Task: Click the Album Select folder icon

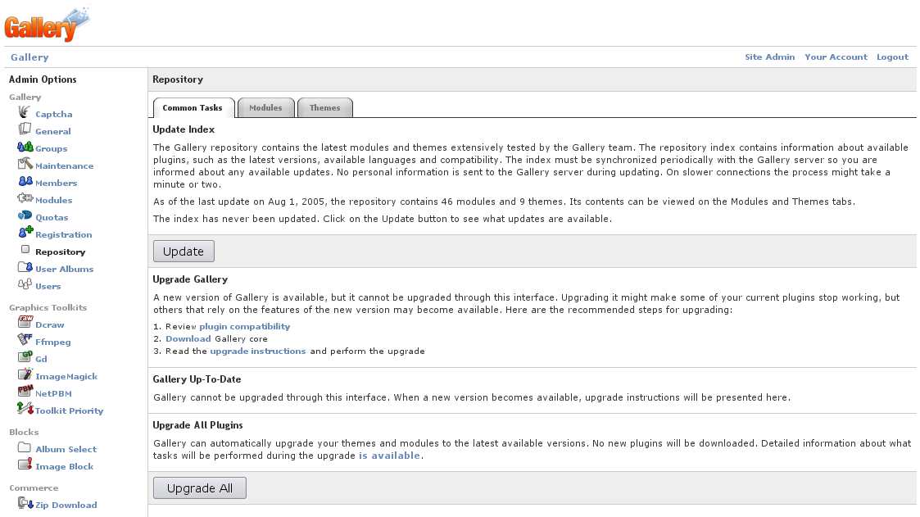Action: point(24,447)
